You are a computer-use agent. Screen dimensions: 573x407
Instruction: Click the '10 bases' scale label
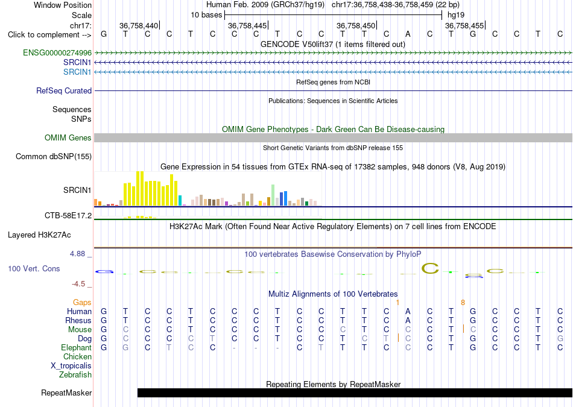click(206, 15)
